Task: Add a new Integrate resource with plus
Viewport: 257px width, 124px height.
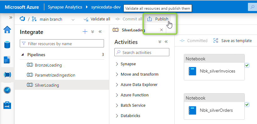Action: click(85, 32)
